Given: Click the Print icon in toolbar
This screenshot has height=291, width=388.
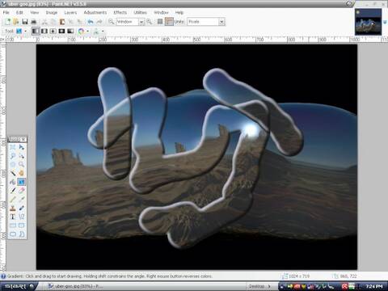Looking at the screenshot, I should [x=34, y=22].
